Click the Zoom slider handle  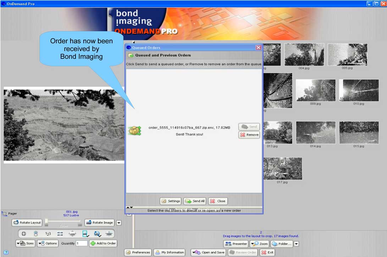point(46,221)
